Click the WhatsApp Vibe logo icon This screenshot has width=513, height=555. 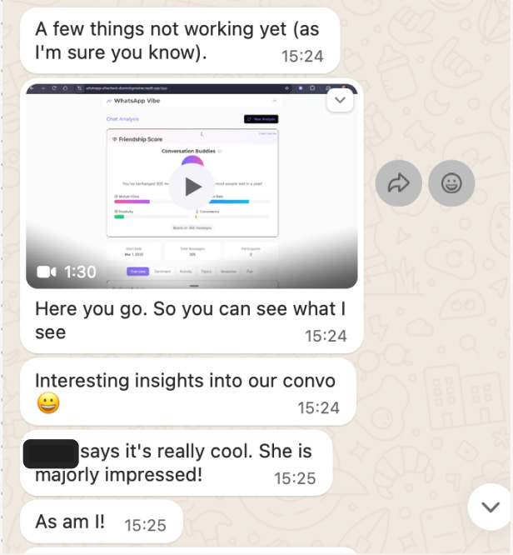(x=109, y=101)
